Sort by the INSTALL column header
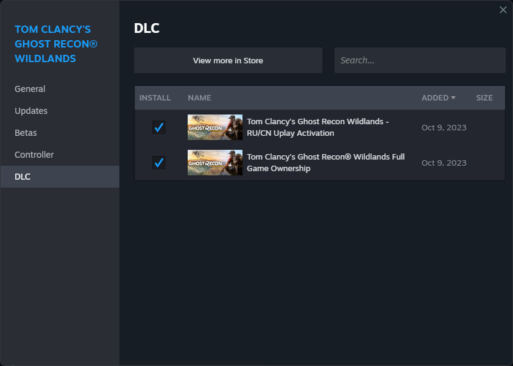This screenshot has width=513, height=366. point(155,98)
